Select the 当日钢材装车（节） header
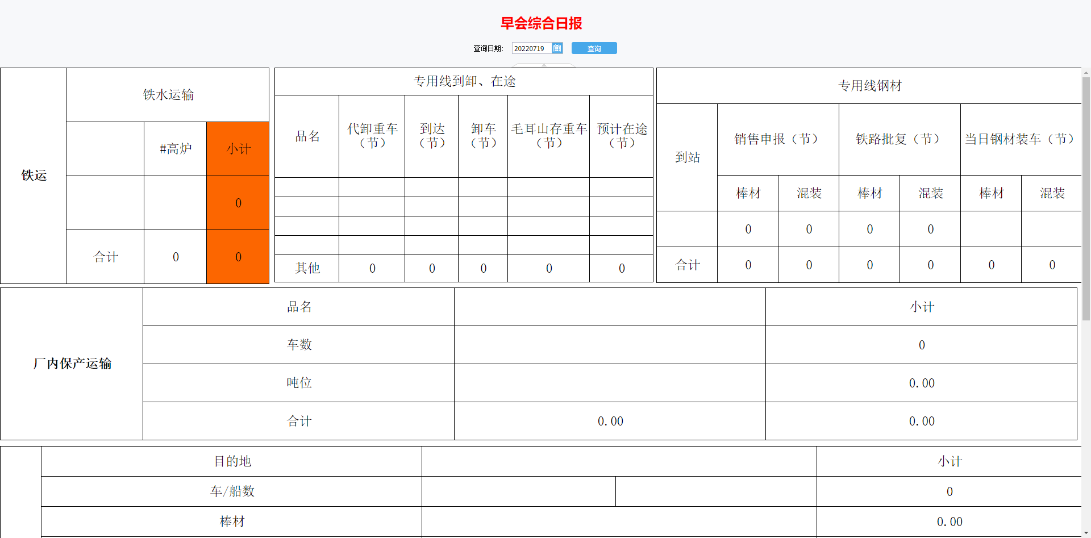 click(1021, 139)
